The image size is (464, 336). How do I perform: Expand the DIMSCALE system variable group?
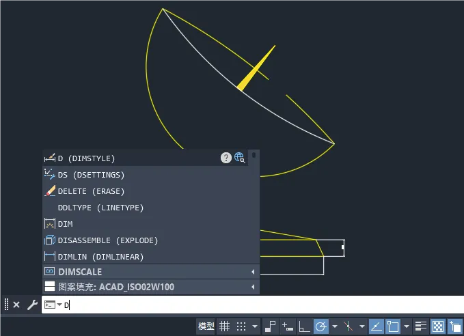point(254,272)
